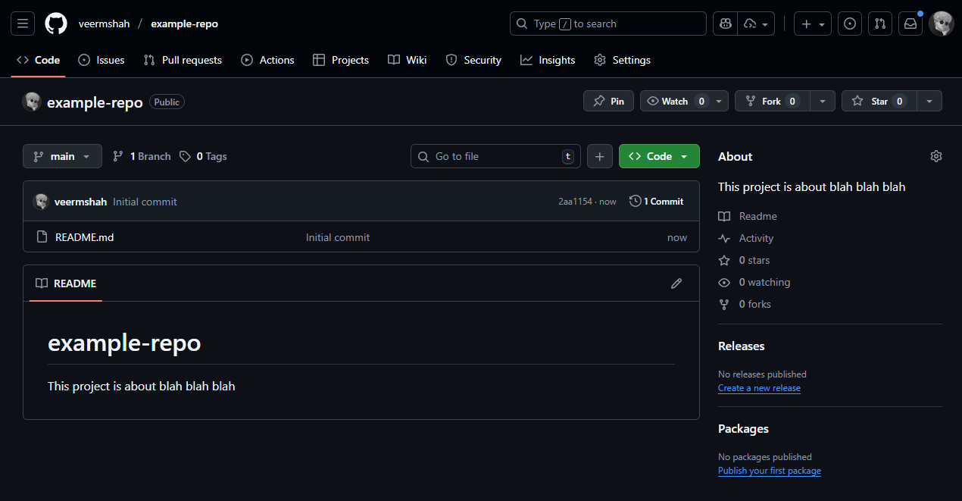962x501 pixels.
Task: Open About section settings gear
Action: tap(936, 155)
